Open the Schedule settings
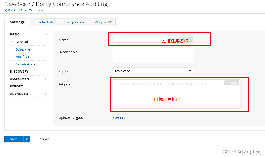This screenshot has height=157, width=265. pyautogui.click(x=23, y=49)
